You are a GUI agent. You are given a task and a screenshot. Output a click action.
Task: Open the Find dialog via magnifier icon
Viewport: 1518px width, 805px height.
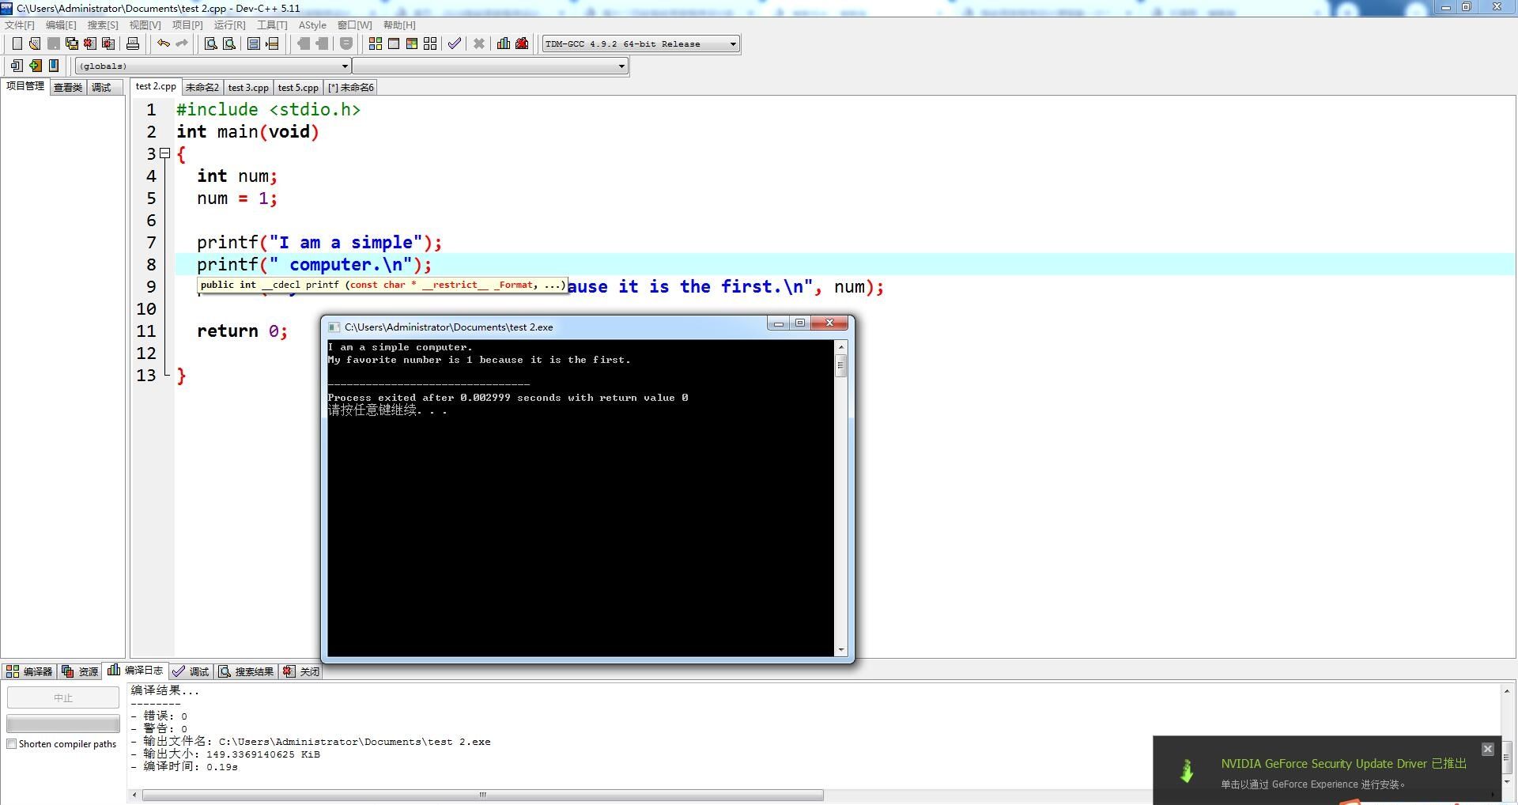click(x=210, y=43)
